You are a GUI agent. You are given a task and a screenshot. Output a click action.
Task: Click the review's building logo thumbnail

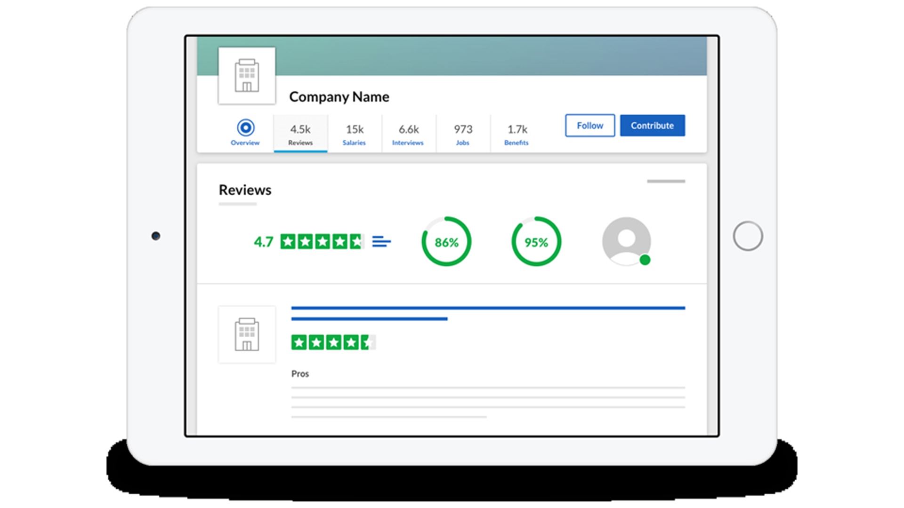247,334
